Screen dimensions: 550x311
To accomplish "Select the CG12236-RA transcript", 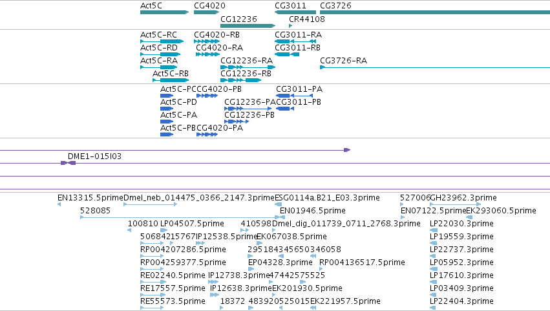I will pos(248,67).
